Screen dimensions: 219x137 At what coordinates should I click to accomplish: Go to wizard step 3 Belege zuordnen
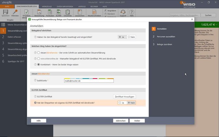pyautogui.click(x=162, y=44)
